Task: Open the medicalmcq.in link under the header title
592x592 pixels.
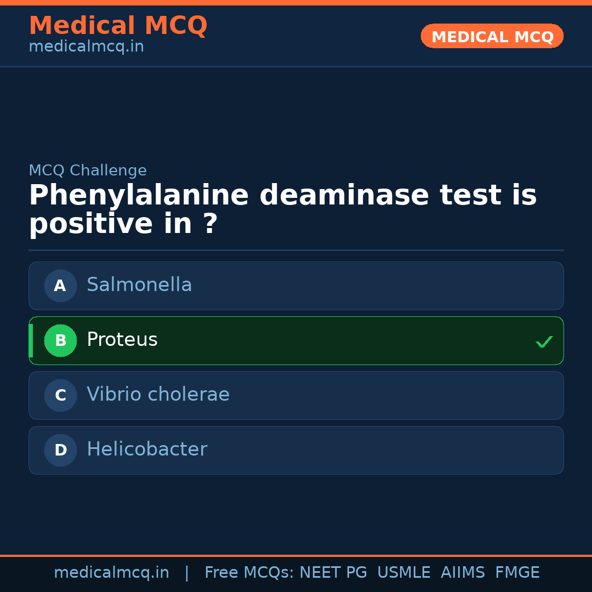Action: (86, 47)
